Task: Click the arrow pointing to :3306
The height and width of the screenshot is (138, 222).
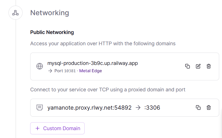Action: click(x=138, y=107)
